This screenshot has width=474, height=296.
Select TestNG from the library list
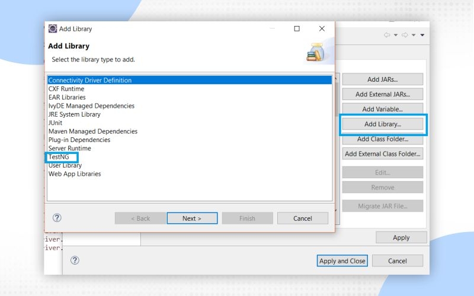tap(59, 157)
